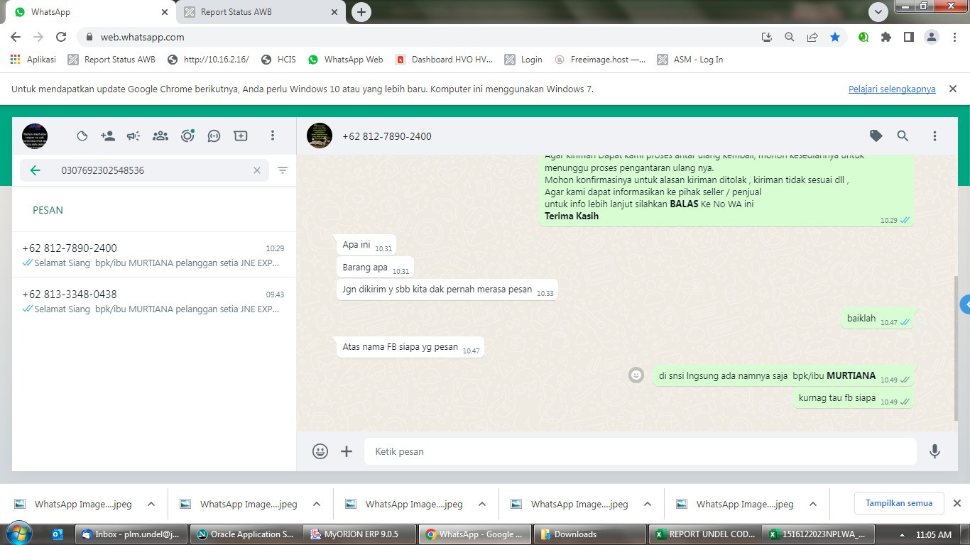
Task: Record a voice message with microphone
Action: coord(934,451)
